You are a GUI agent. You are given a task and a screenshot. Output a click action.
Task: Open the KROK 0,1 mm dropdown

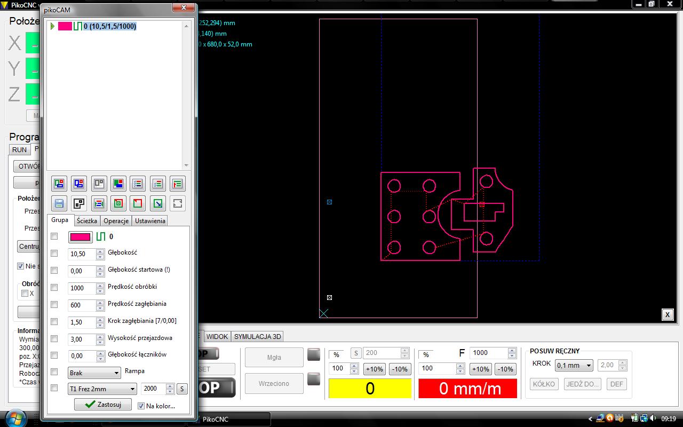(x=574, y=366)
